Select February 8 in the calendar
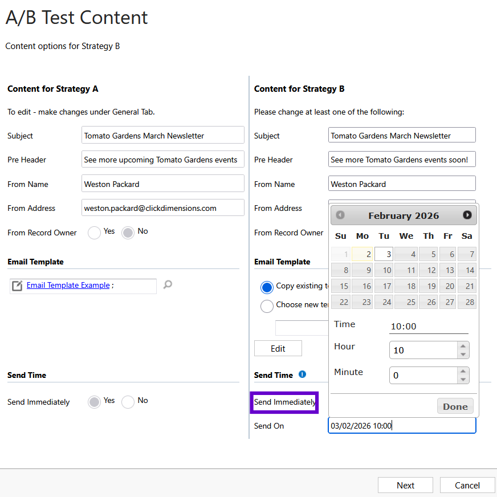Image resolution: width=497 pixels, height=497 pixels. tap(341, 270)
